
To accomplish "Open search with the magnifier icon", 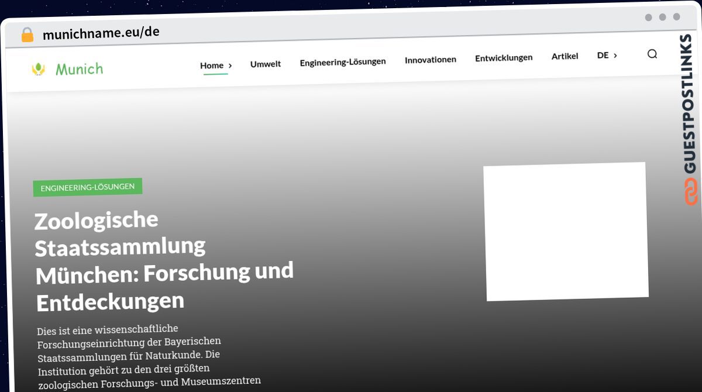I will [x=652, y=54].
